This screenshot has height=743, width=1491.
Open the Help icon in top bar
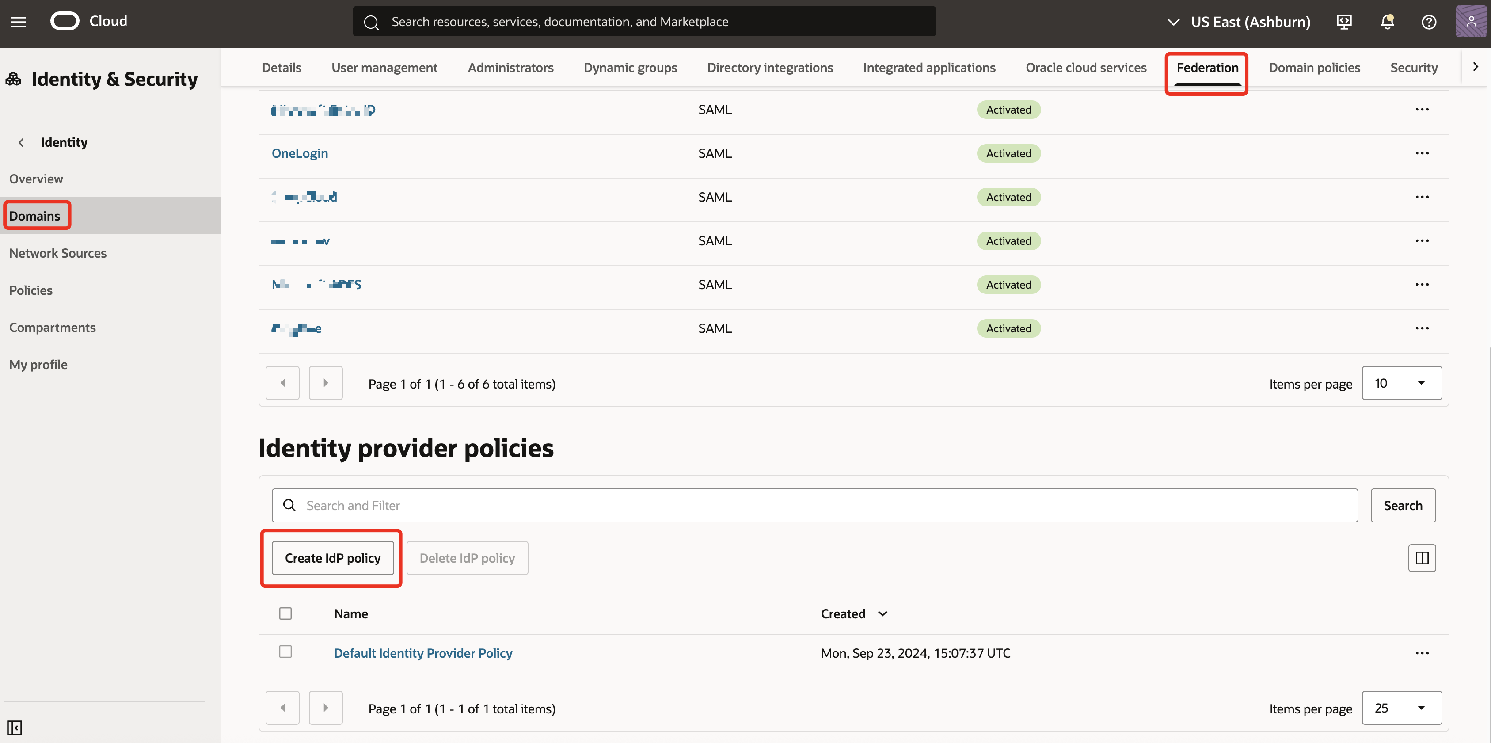[1429, 22]
